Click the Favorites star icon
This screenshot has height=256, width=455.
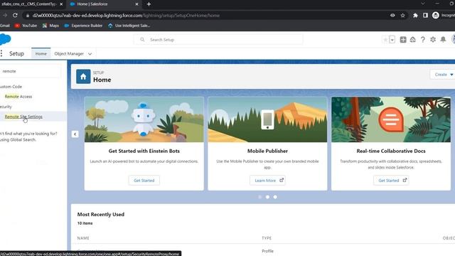coord(385,40)
